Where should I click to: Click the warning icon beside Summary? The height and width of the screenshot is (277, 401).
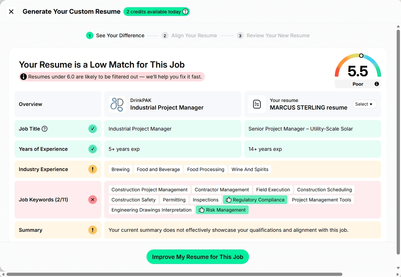(93, 230)
